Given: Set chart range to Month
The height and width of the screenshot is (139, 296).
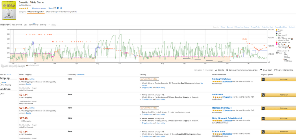Looking at the screenshot, I should click(x=286, y=56).
